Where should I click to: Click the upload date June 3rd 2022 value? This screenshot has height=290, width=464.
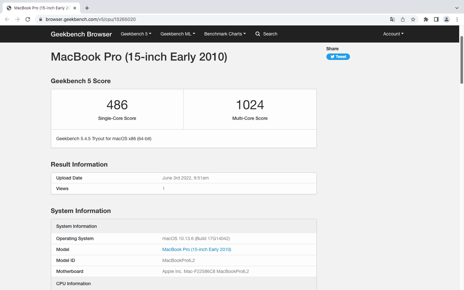click(186, 178)
